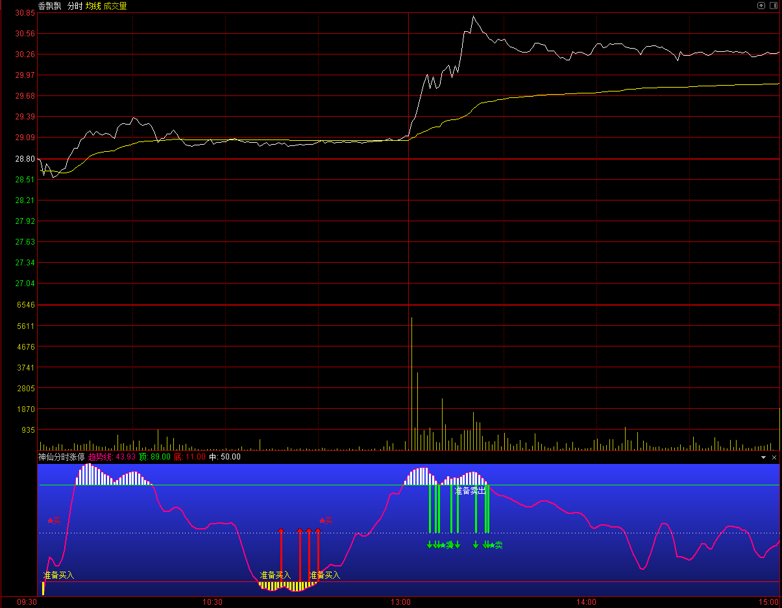Screen dimensions: 782x608
Task: Click the tallest yellow volume bar
Action: (x=411, y=383)
